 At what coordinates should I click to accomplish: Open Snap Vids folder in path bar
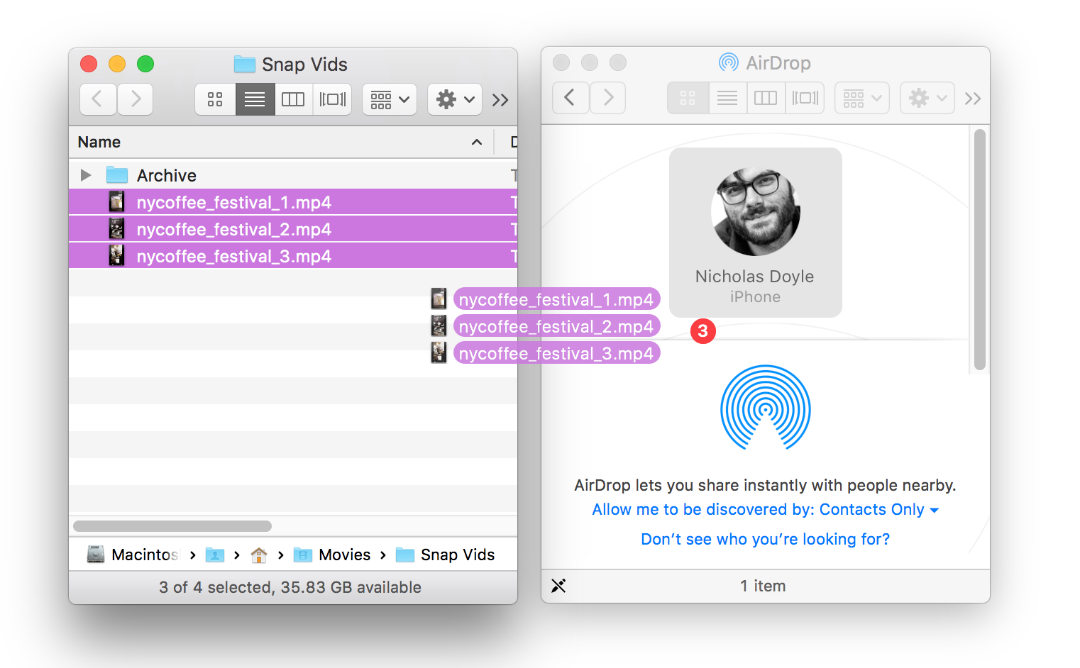click(x=445, y=555)
